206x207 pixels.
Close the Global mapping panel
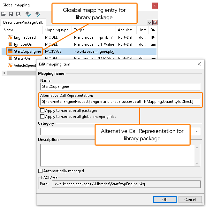(155, 5)
